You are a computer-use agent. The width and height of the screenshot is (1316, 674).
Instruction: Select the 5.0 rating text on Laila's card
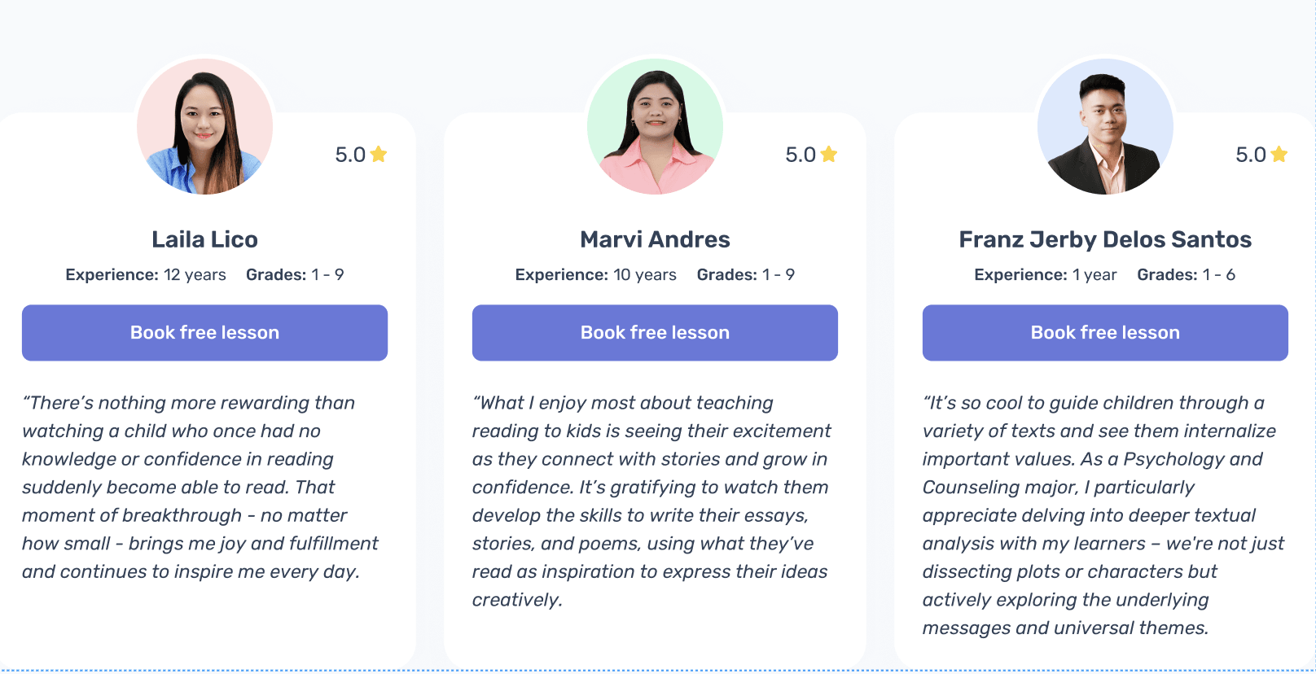coord(350,155)
